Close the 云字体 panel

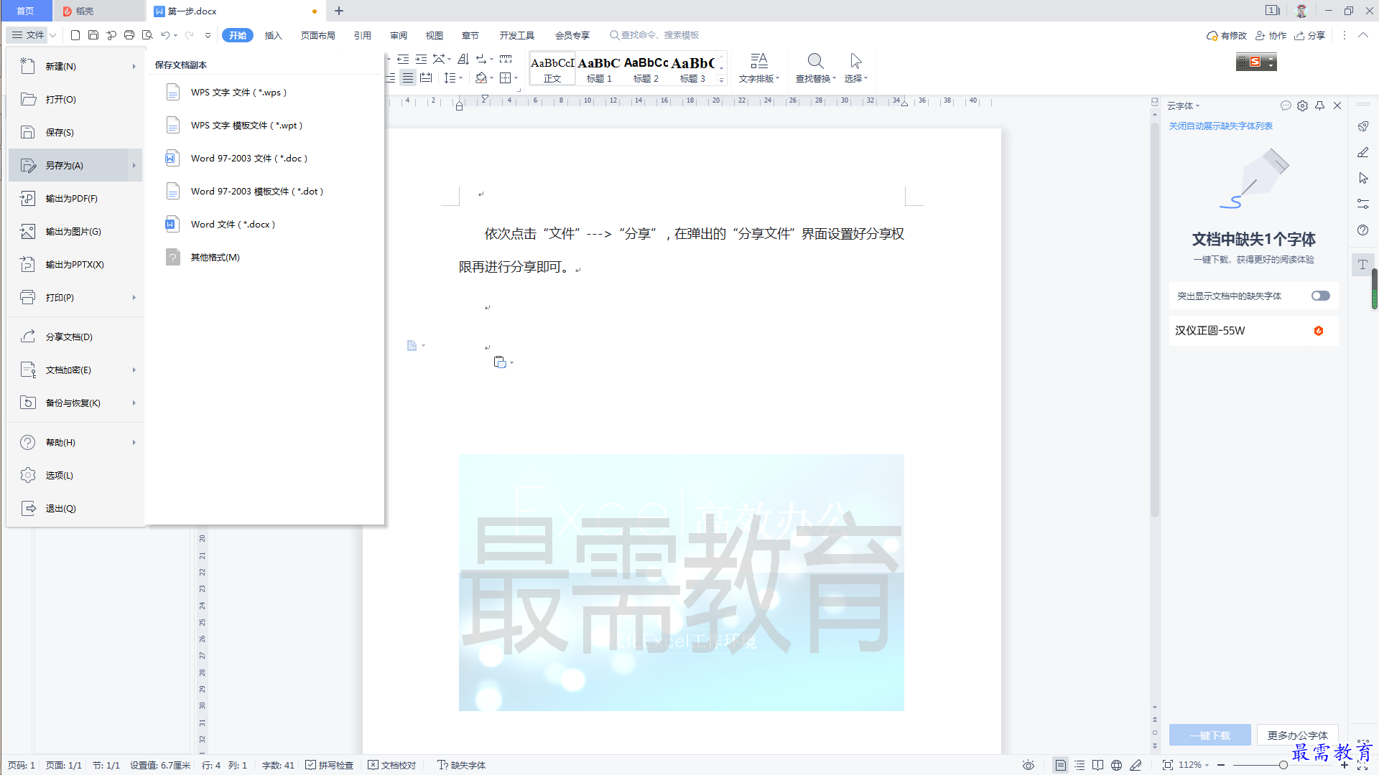tap(1337, 105)
